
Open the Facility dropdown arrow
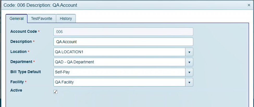[189, 82]
